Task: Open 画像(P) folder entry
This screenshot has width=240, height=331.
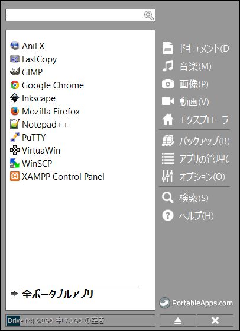Action: (194, 84)
